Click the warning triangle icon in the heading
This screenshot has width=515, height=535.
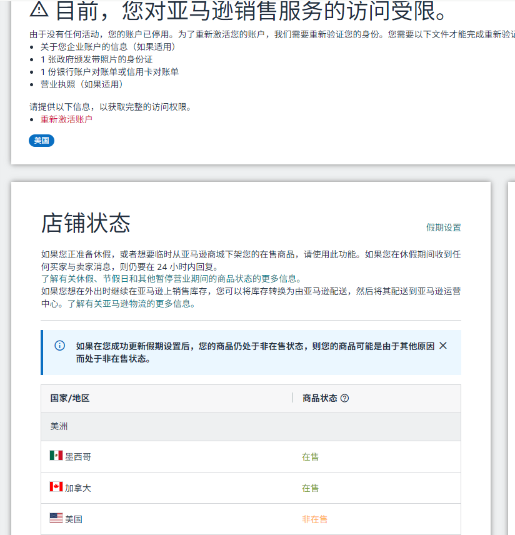pos(39,9)
